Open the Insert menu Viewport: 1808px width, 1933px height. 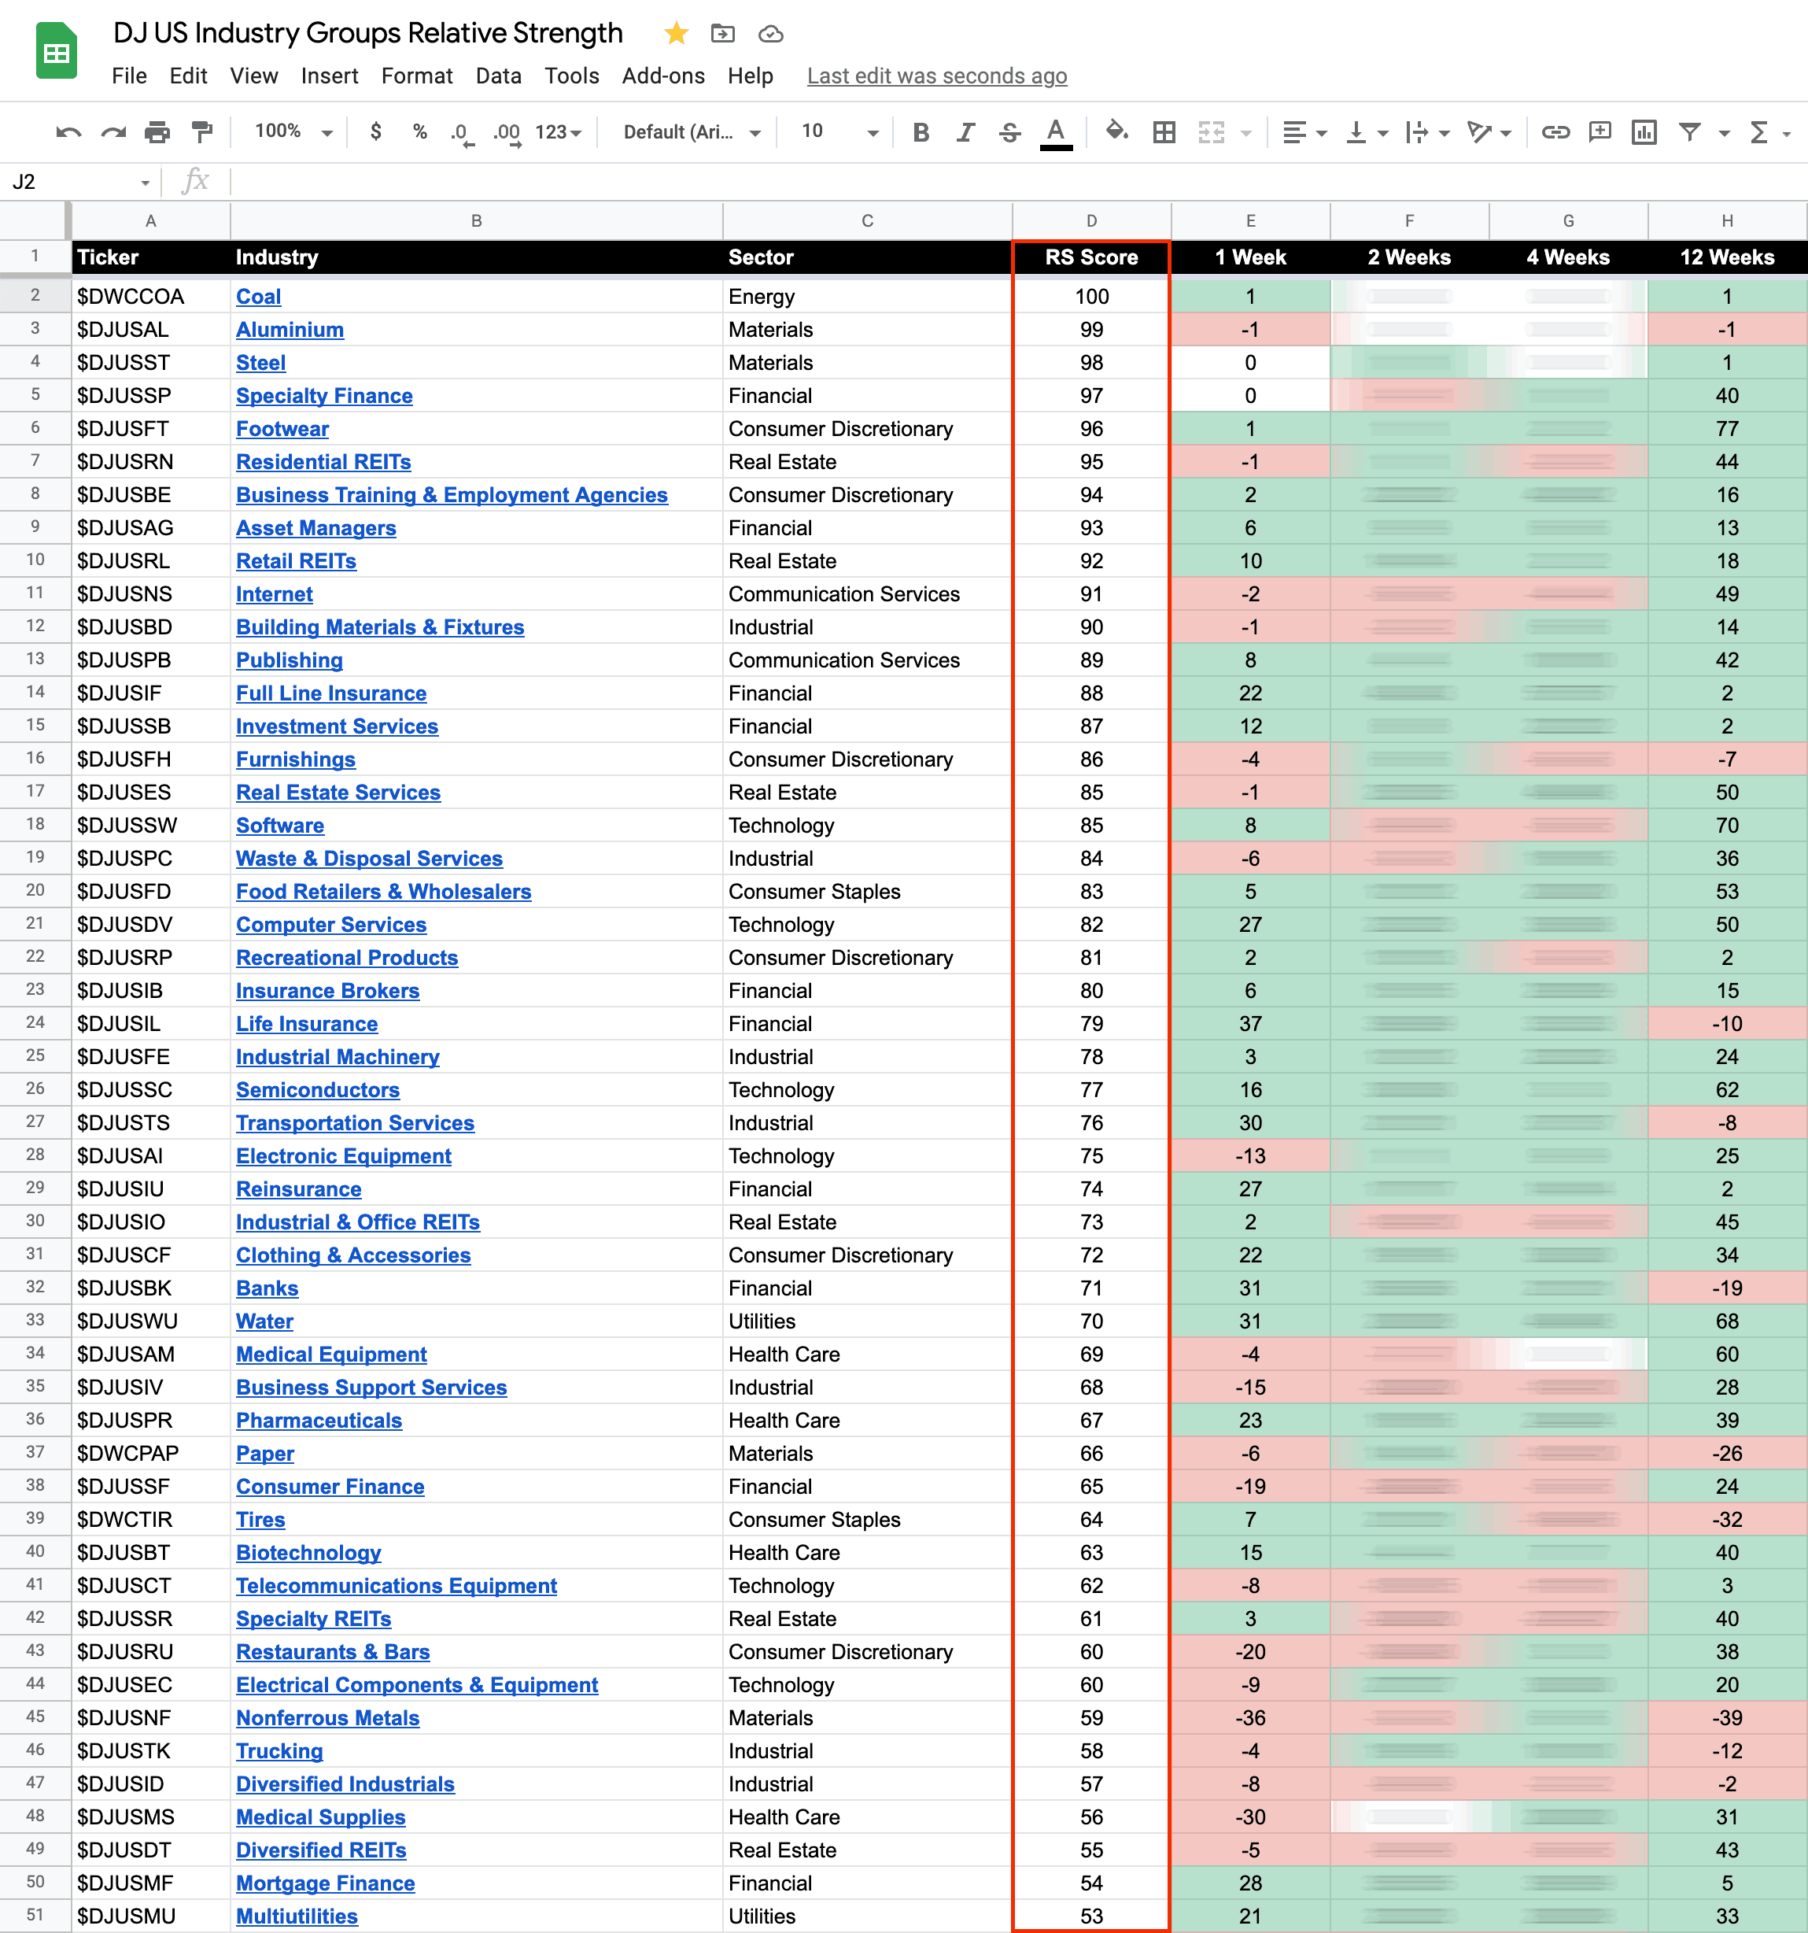pos(330,76)
